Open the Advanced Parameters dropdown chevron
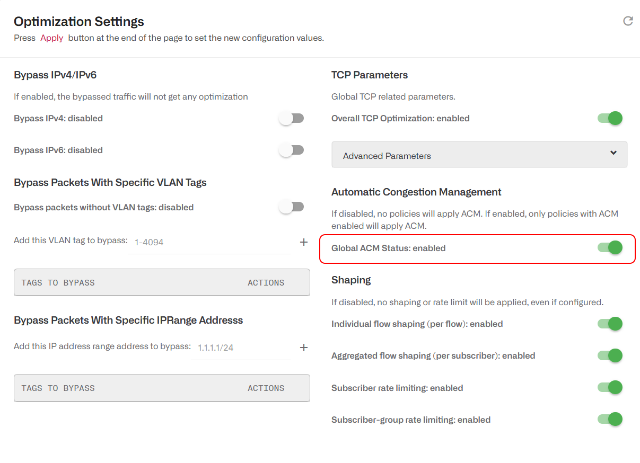This screenshot has height=463, width=640. [x=613, y=154]
